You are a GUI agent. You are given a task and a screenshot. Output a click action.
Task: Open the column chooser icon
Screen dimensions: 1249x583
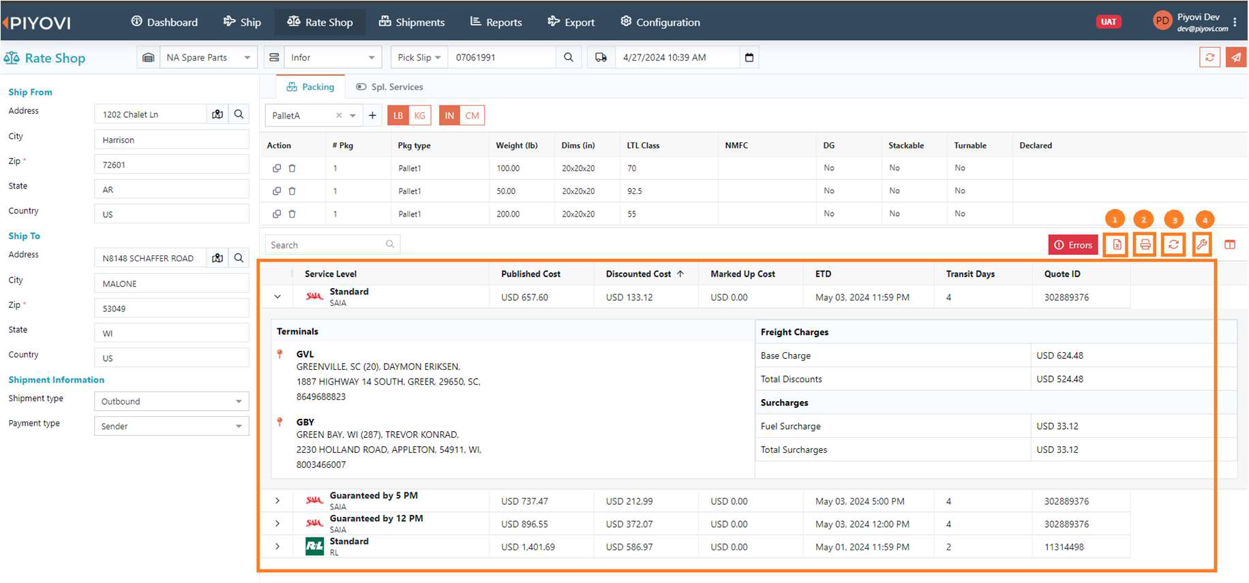click(1230, 245)
